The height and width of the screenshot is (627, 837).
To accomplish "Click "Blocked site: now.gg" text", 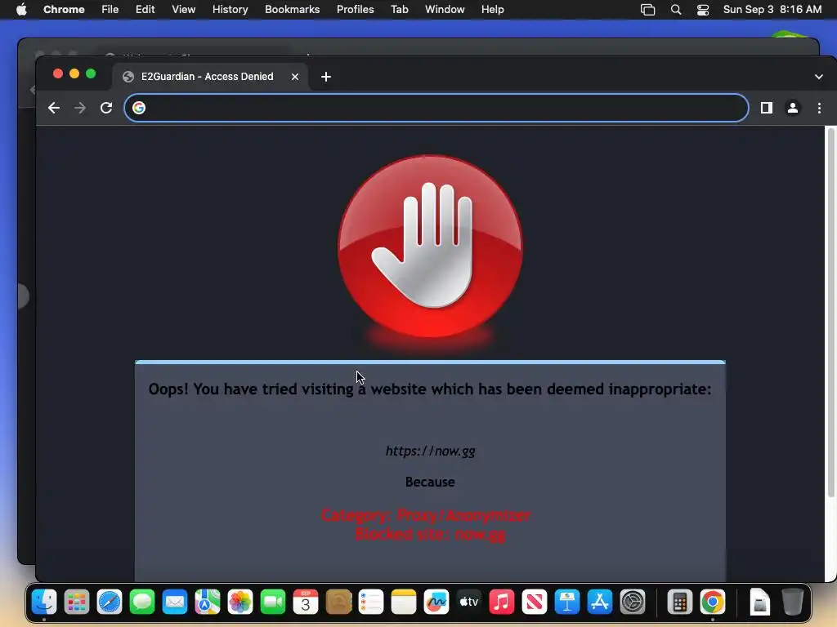I will pos(430,534).
